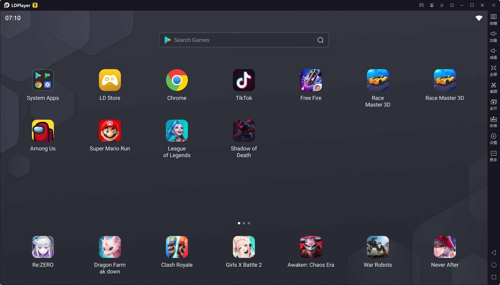
Task: Decrease volume with 减量 sidebar button
Action: click(494, 54)
